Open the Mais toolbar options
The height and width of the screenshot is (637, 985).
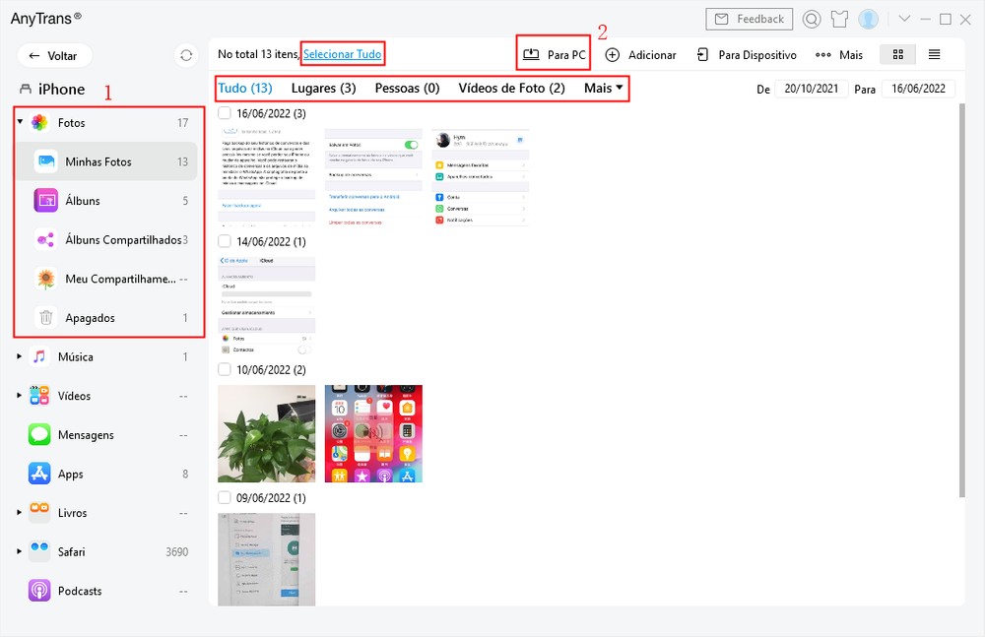838,55
